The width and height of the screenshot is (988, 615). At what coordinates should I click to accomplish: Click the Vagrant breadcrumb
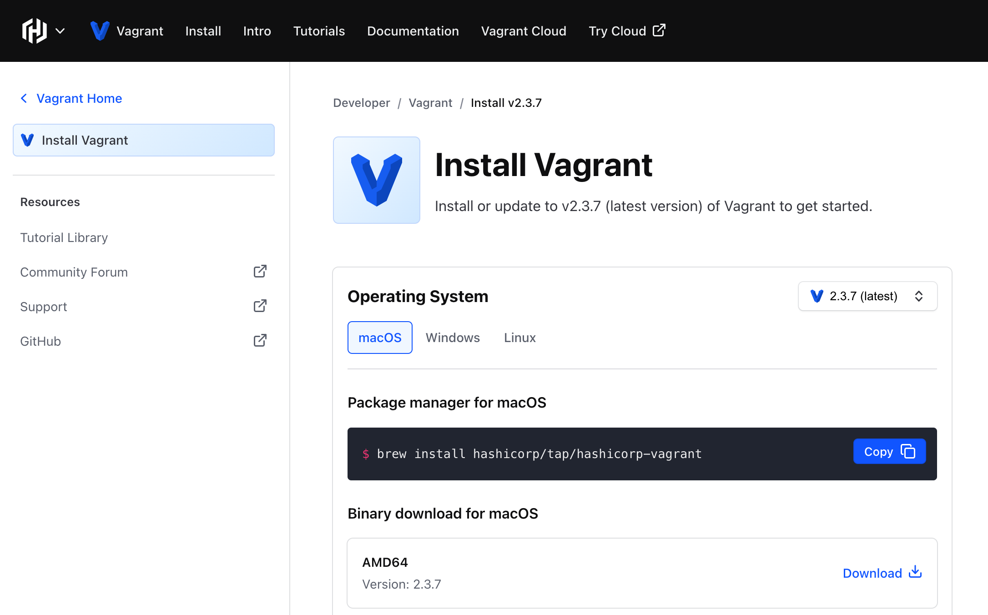coord(430,103)
